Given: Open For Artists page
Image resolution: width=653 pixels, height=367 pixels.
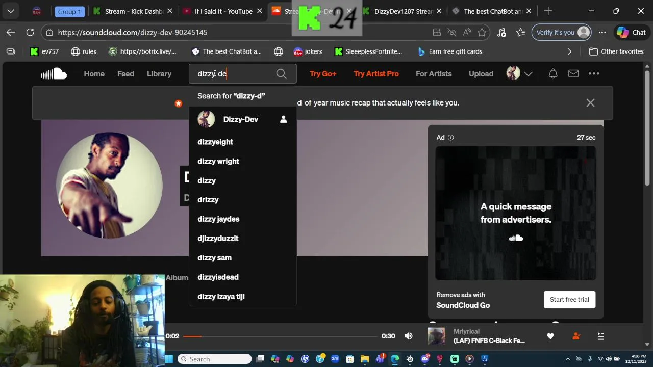Looking at the screenshot, I should (x=434, y=74).
